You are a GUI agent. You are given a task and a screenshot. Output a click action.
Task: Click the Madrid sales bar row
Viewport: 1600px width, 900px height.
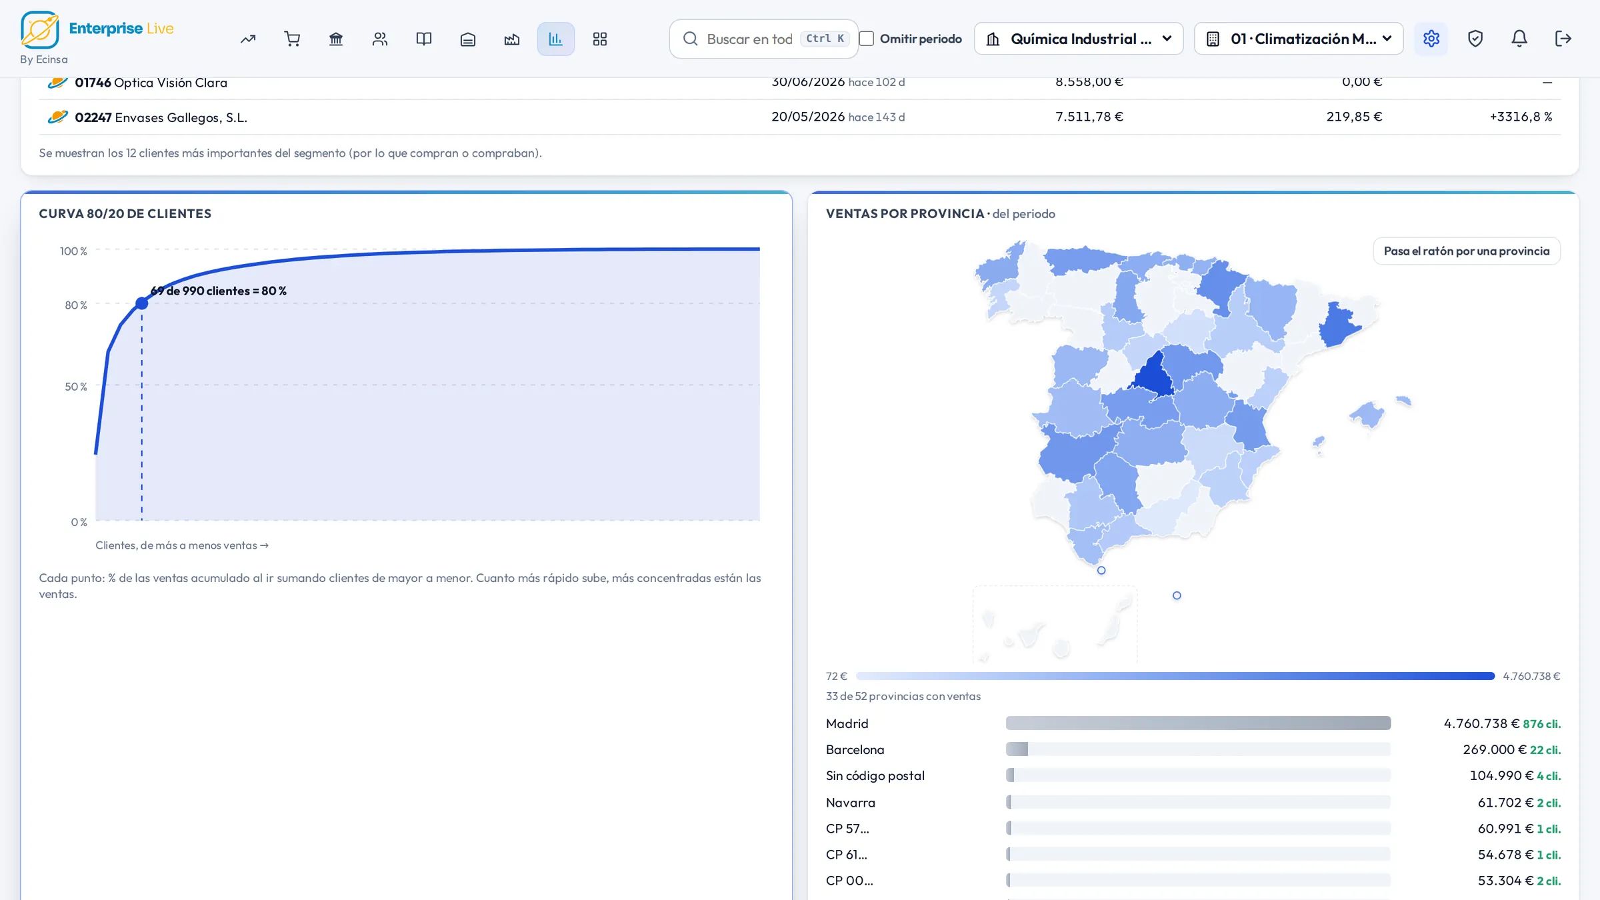(x=1193, y=723)
